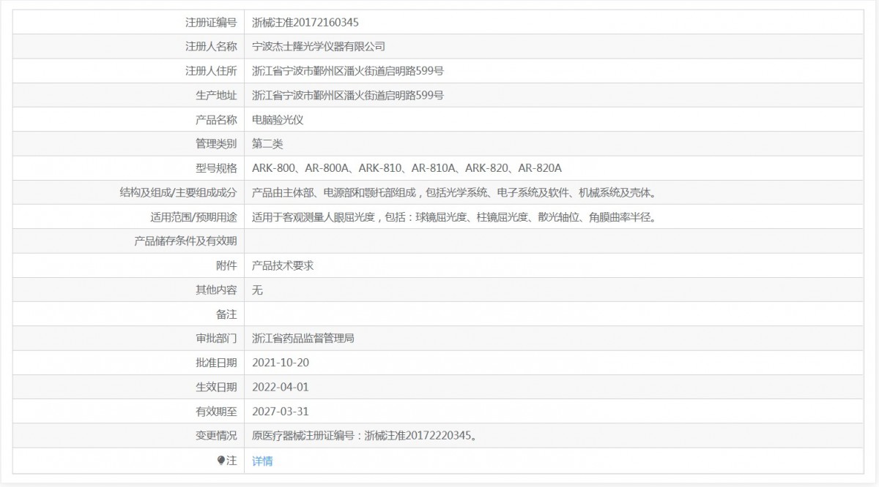Viewport: 879px width, 487px height.
Task: Click the 注册人名称 label
Action: point(212,47)
